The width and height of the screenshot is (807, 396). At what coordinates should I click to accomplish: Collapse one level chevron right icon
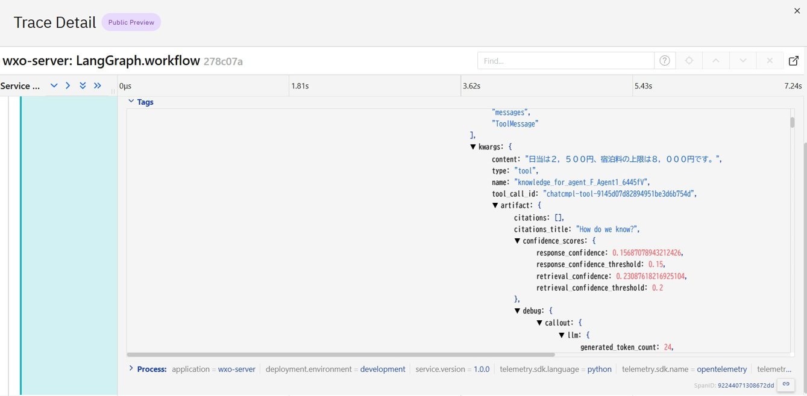tap(68, 85)
